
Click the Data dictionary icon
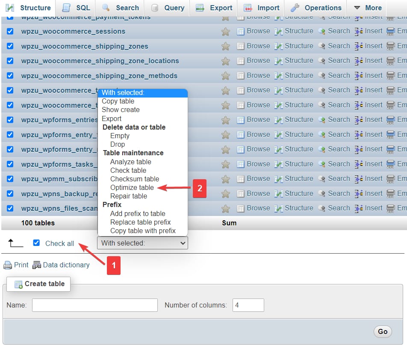37,265
